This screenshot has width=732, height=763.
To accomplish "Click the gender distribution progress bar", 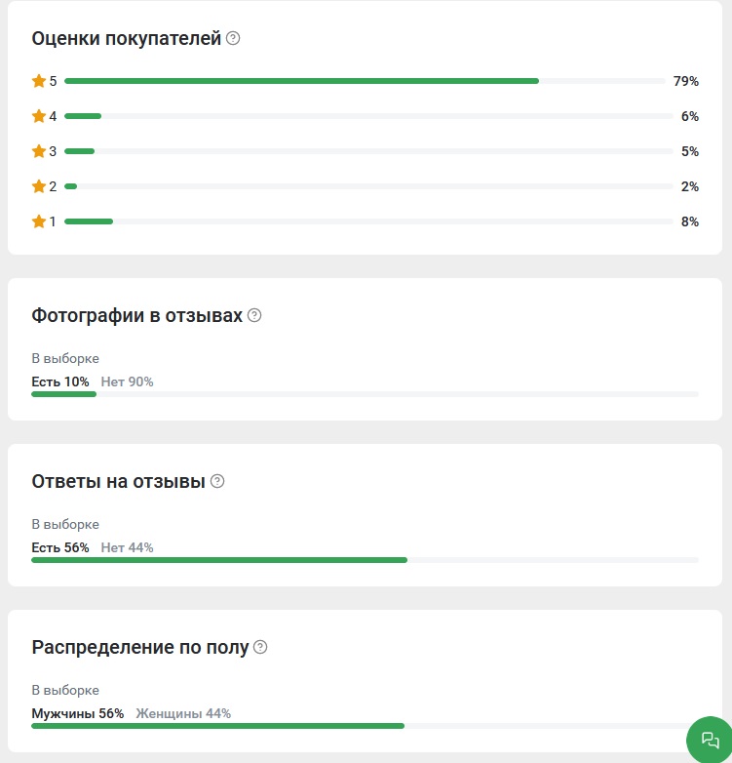I will click(366, 726).
